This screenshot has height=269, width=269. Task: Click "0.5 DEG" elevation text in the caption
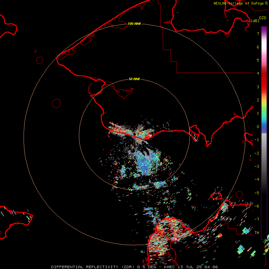146,267
